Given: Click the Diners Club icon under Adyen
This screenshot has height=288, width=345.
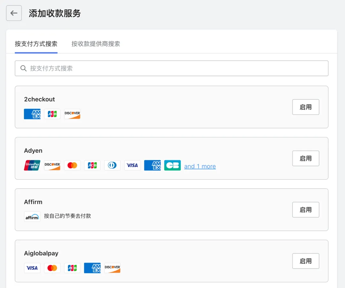Looking at the screenshot, I should pos(112,165).
